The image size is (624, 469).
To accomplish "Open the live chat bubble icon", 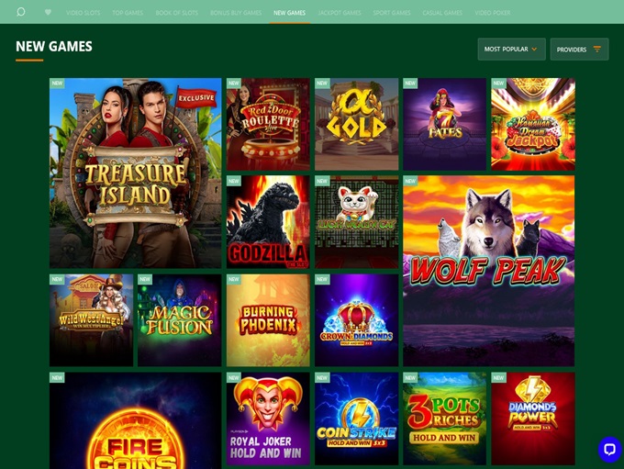I will (609, 450).
